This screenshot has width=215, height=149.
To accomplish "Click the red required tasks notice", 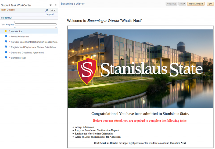I will (140, 121).
